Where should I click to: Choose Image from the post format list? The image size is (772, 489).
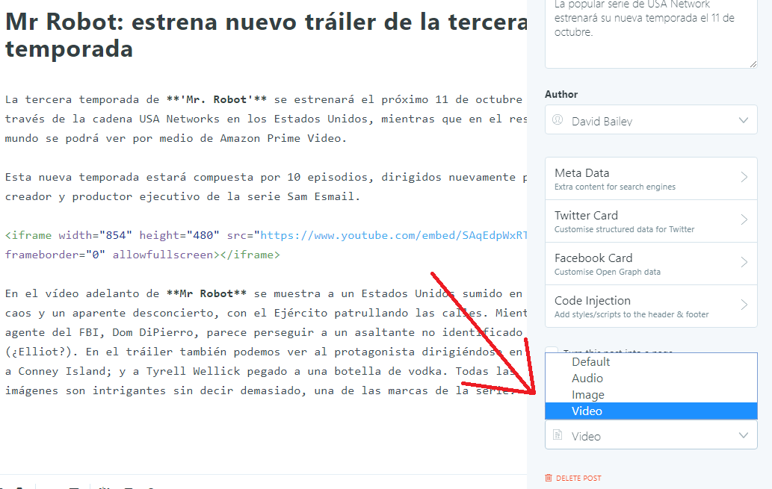tap(651, 394)
